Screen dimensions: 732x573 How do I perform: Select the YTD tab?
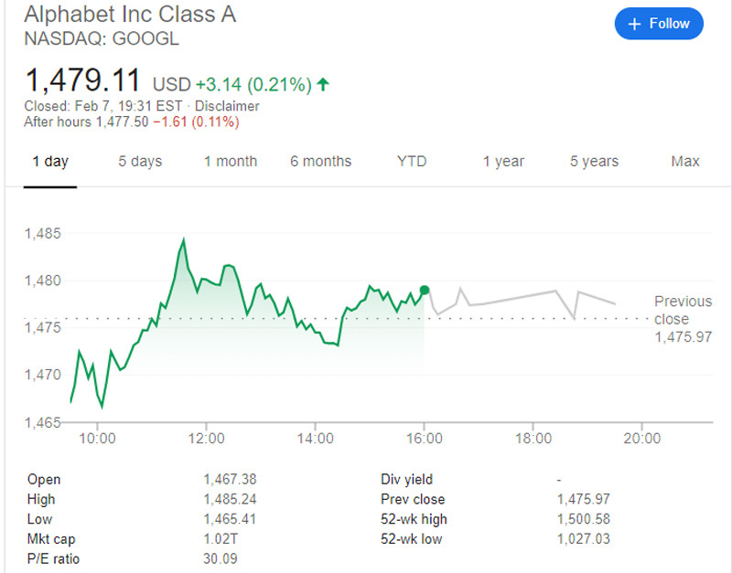point(412,162)
